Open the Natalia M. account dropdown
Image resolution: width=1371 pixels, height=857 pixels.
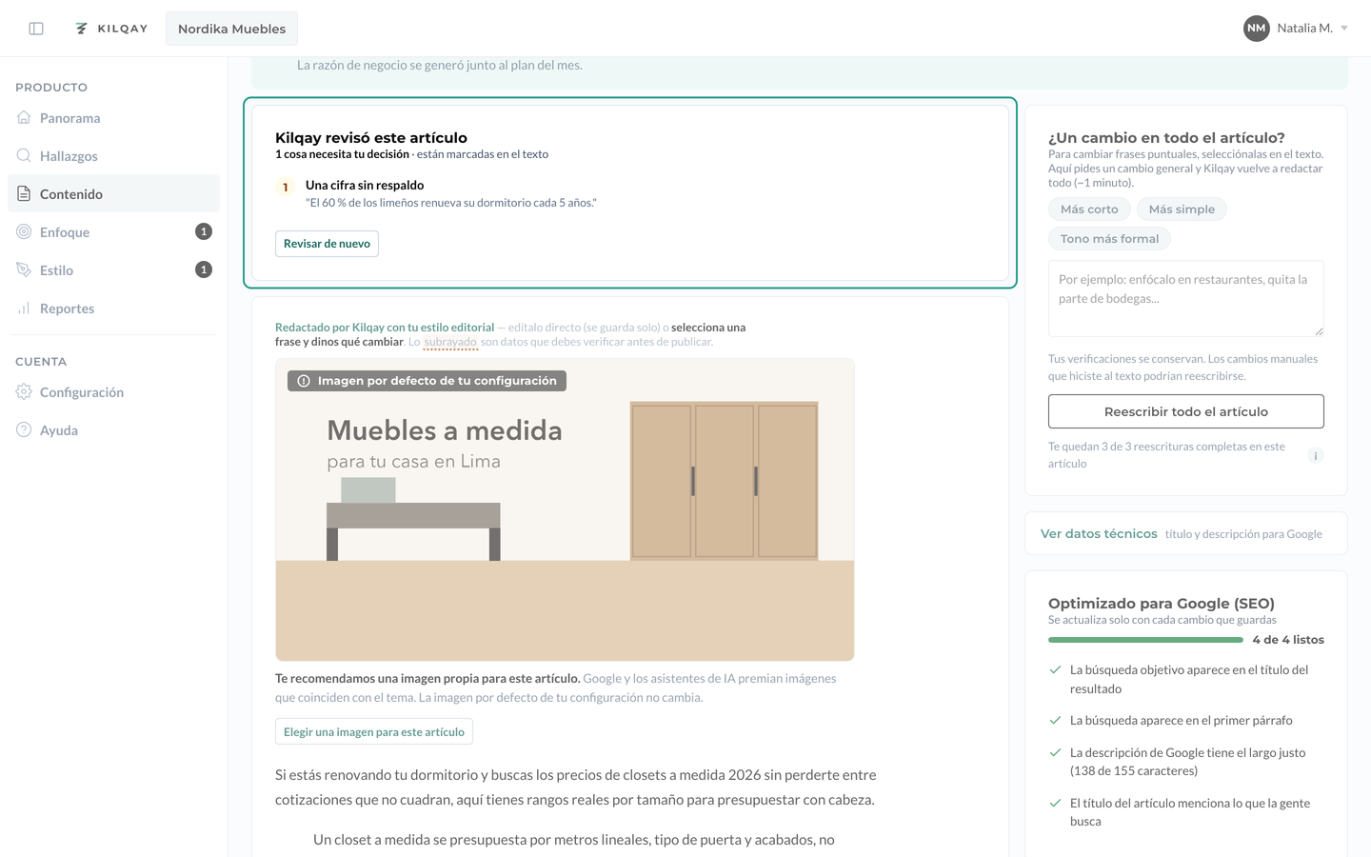1296,29
